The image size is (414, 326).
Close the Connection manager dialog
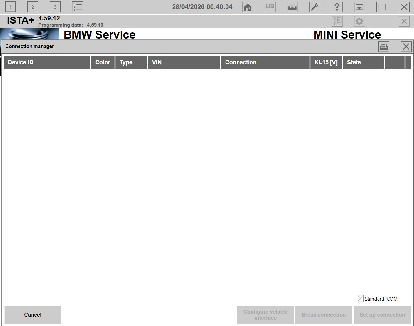[x=406, y=46]
